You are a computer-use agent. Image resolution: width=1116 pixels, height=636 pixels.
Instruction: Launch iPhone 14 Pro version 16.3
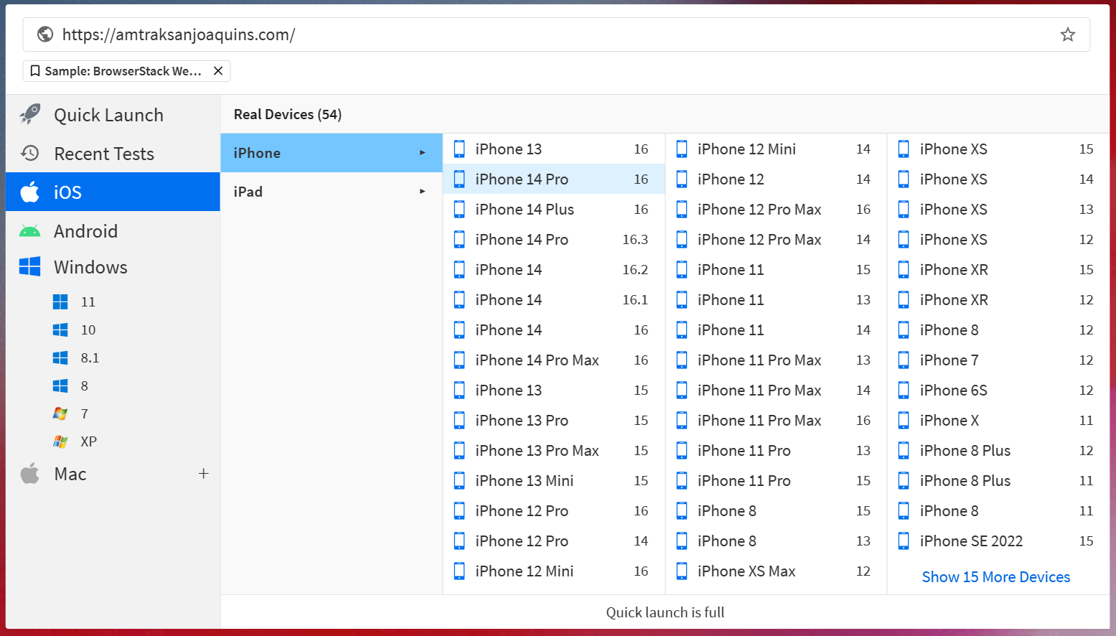click(554, 240)
